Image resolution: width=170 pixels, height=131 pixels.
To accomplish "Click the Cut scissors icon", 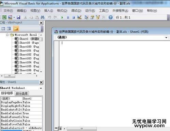I will 26,17.
